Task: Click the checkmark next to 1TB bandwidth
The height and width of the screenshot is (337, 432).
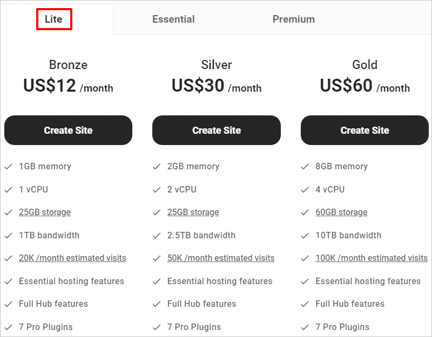Action: point(9,235)
